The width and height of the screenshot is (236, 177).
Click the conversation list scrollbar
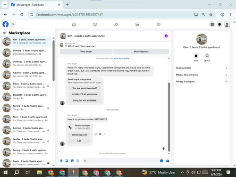(x=53, y=60)
